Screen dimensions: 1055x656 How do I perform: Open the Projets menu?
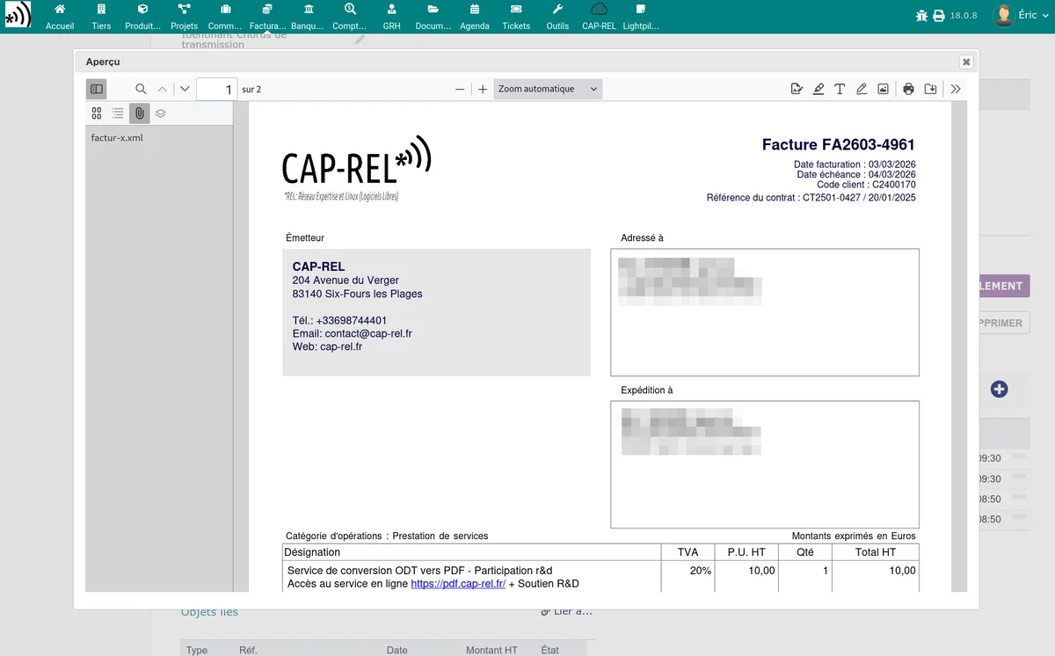point(185,17)
